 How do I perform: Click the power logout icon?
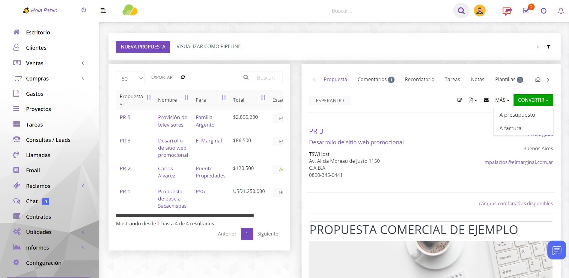[84, 10]
